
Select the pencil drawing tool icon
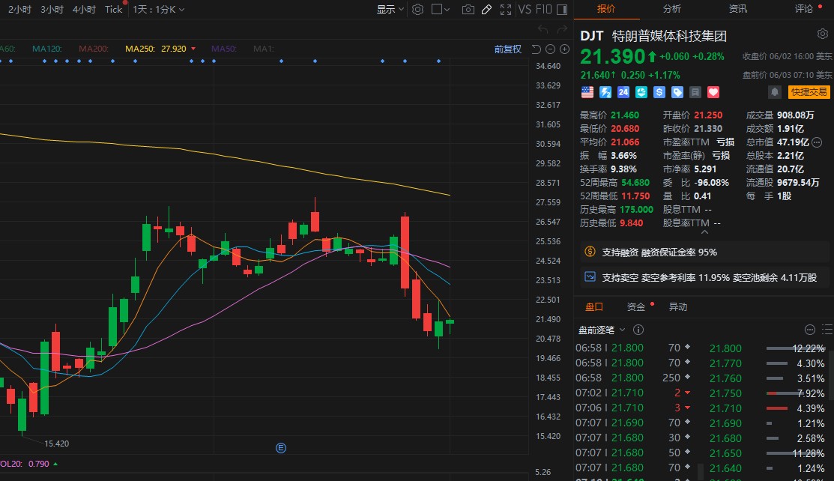click(486, 9)
